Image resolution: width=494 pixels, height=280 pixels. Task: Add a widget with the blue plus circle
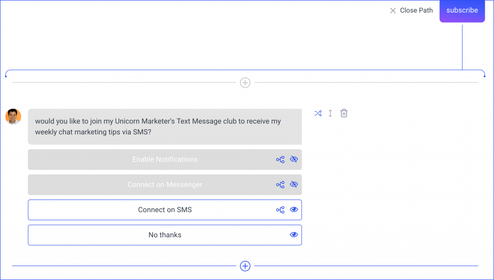pos(245,266)
